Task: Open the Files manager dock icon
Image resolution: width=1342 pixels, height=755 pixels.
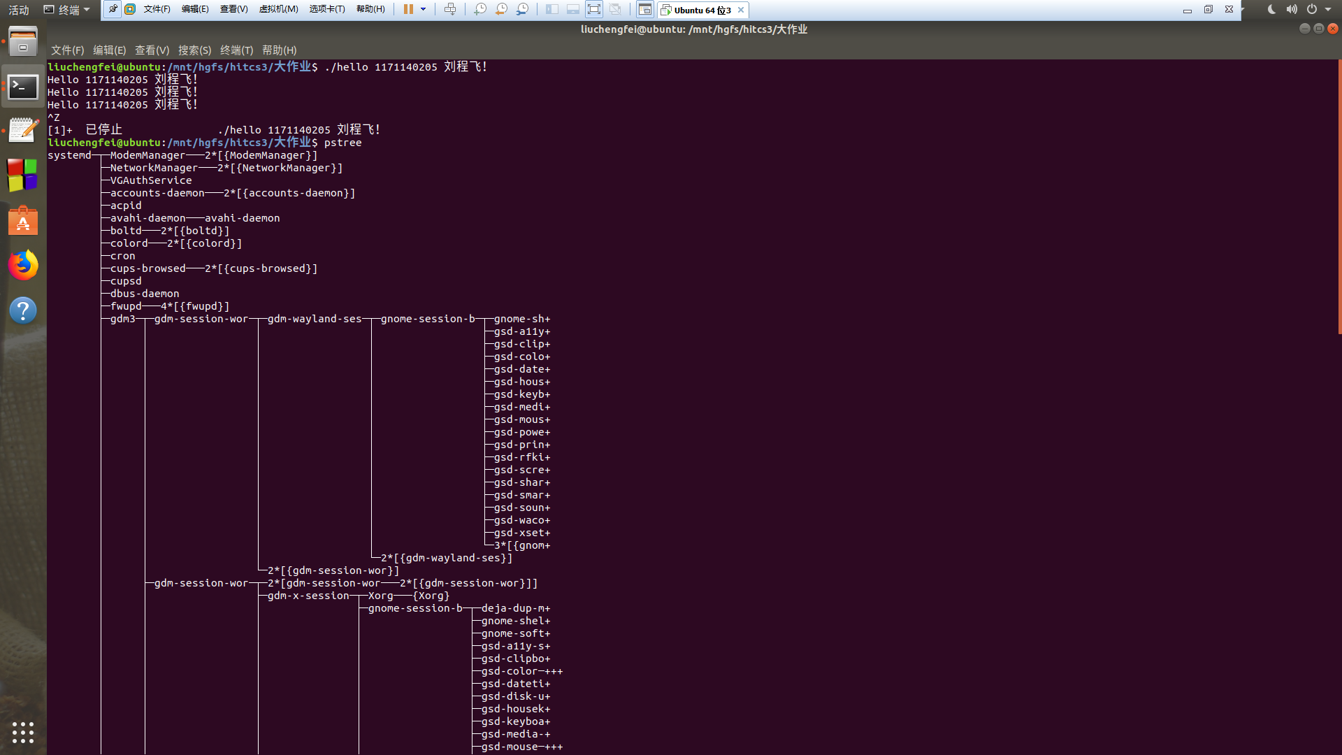Action: [23, 41]
